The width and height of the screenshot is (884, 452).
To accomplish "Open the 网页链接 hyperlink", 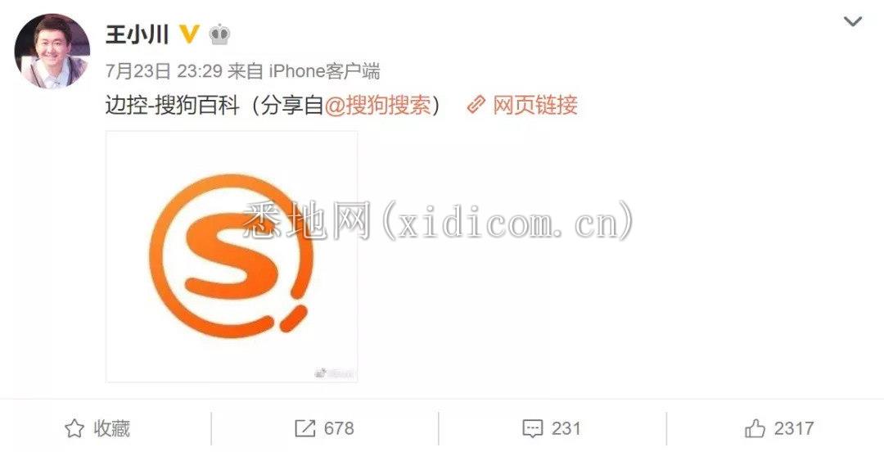I will coord(535,106).
